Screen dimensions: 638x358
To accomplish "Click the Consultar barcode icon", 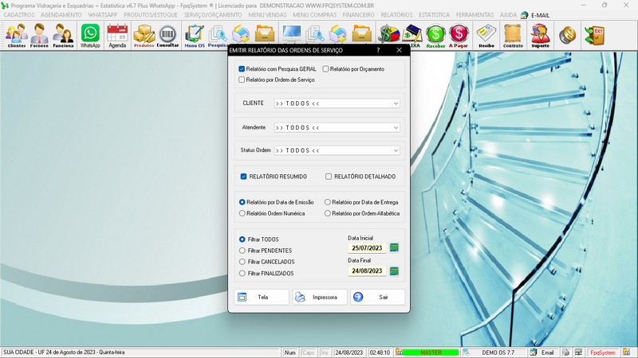I will pos(167,35).
